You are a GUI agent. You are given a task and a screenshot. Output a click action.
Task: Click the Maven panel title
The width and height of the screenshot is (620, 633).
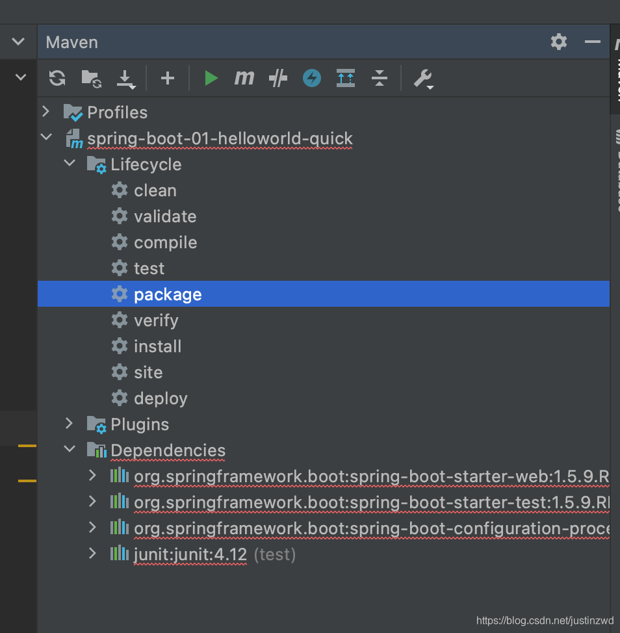[72, 42]
